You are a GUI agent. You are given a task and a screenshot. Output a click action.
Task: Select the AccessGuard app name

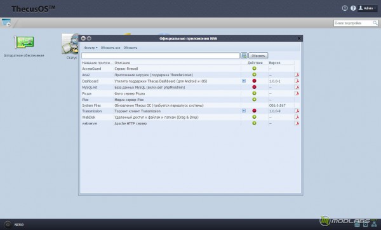91,69
